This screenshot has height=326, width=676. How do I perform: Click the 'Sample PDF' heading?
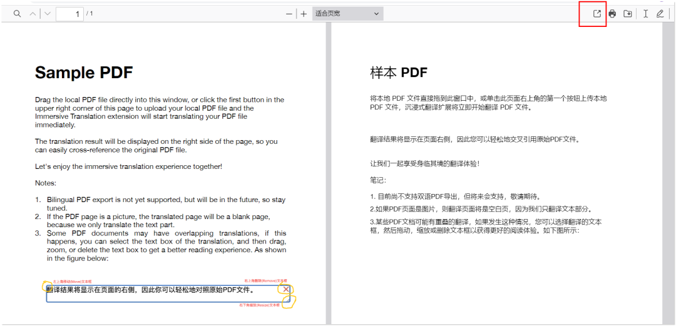(x=84, y=73)
